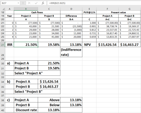141x113 pixels.
Task: Click the difference value 11,000
Action: coord(71,33)
